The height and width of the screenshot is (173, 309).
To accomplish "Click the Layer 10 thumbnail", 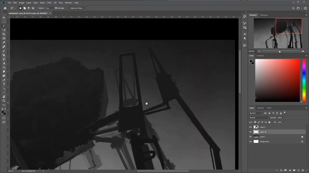I will coord(256,132).
